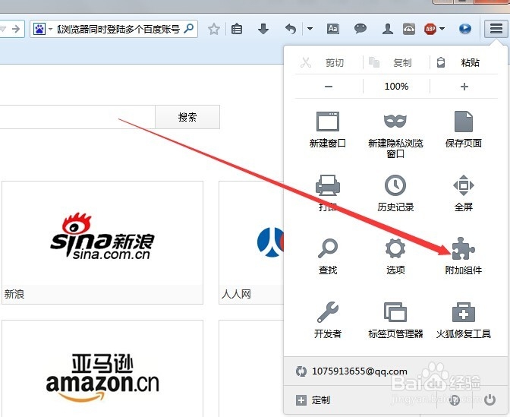This screenshot has height=417, width=510.
Task: Bookmark this page with star icon
Action: click(x=214, y=30)
